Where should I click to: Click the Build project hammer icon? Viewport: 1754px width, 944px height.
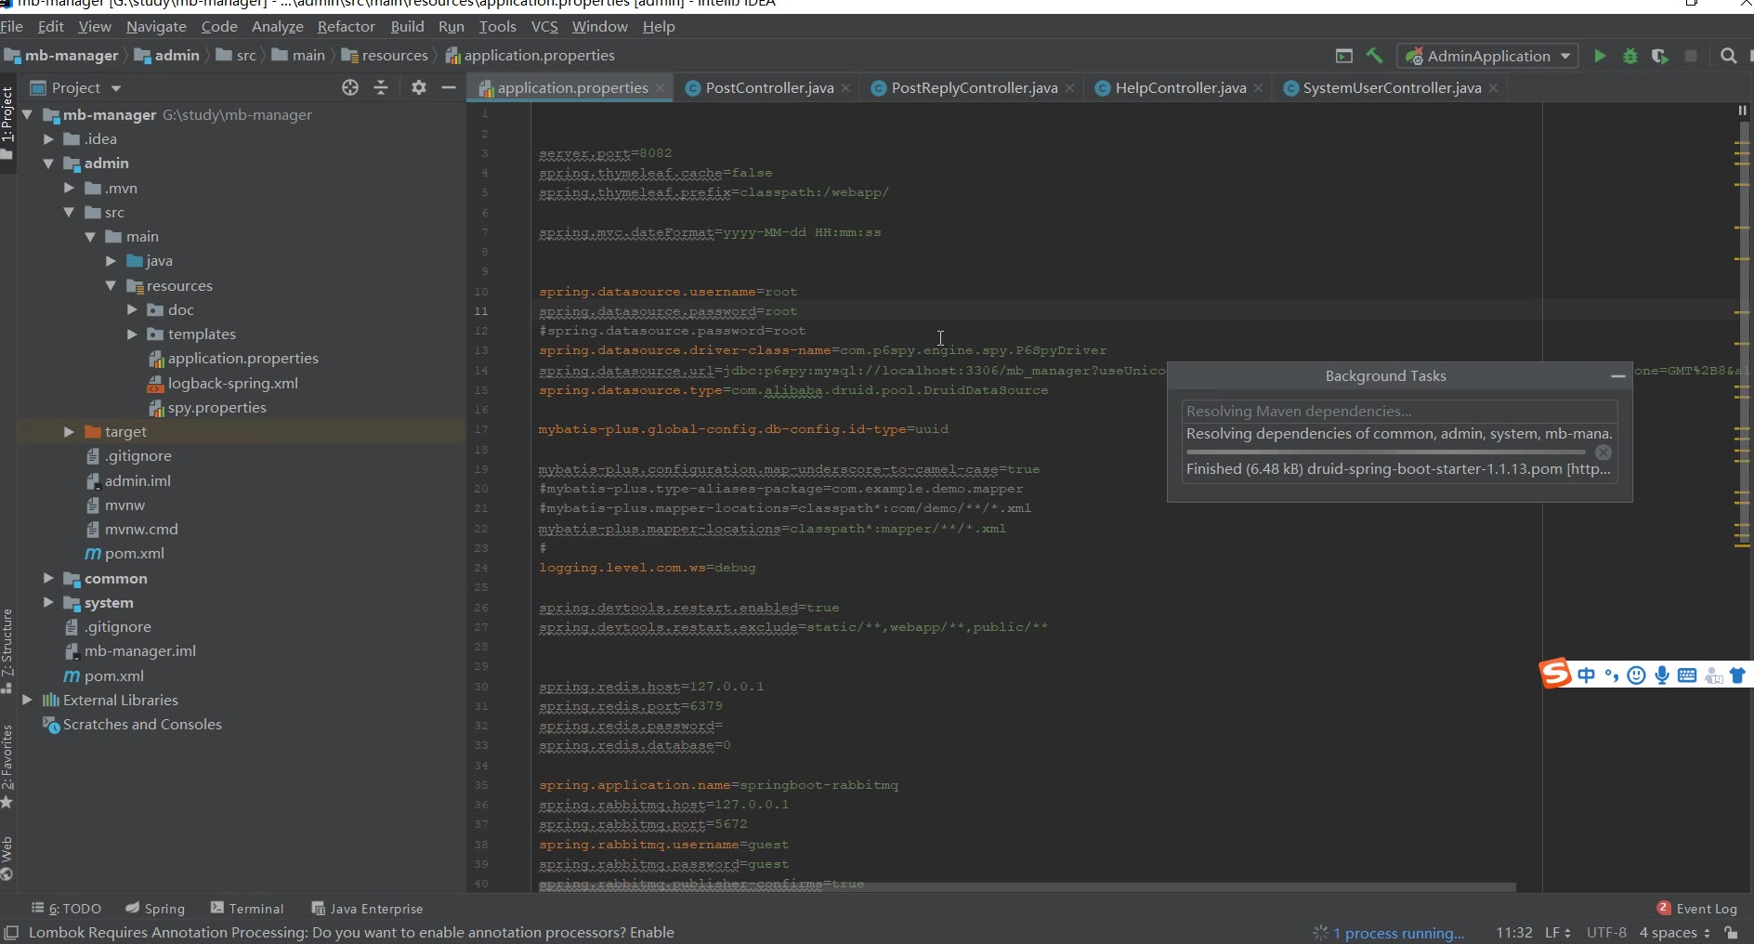[x=1374, y=56]
